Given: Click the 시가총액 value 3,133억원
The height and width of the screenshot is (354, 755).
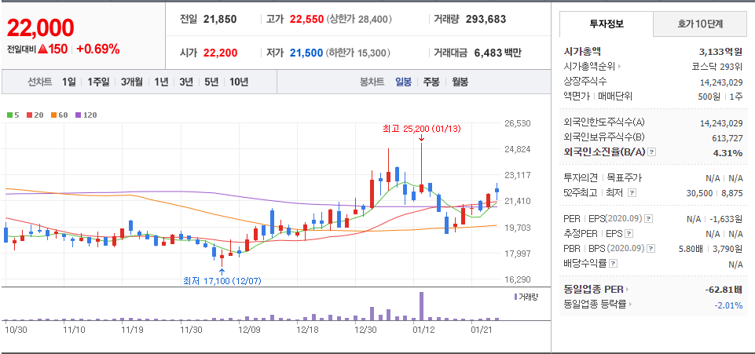Looking at the screenshot, I should (720, 52).
